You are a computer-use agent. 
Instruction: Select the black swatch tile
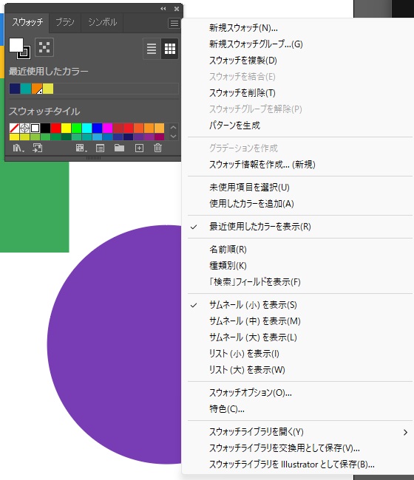45,128
